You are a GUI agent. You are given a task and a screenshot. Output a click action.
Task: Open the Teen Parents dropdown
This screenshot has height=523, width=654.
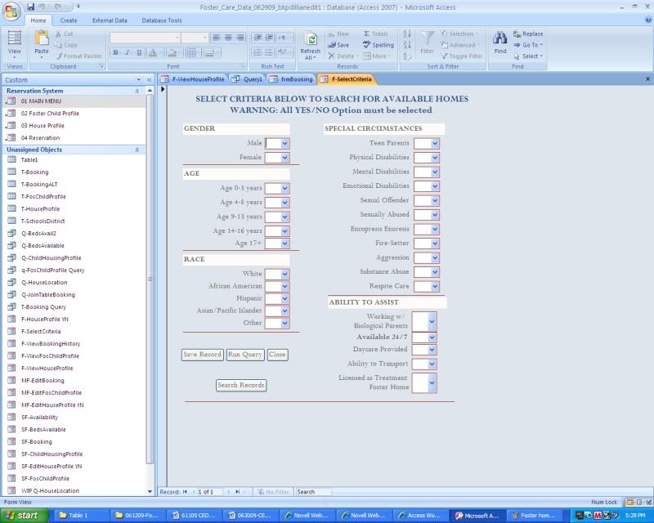[435, 143]
